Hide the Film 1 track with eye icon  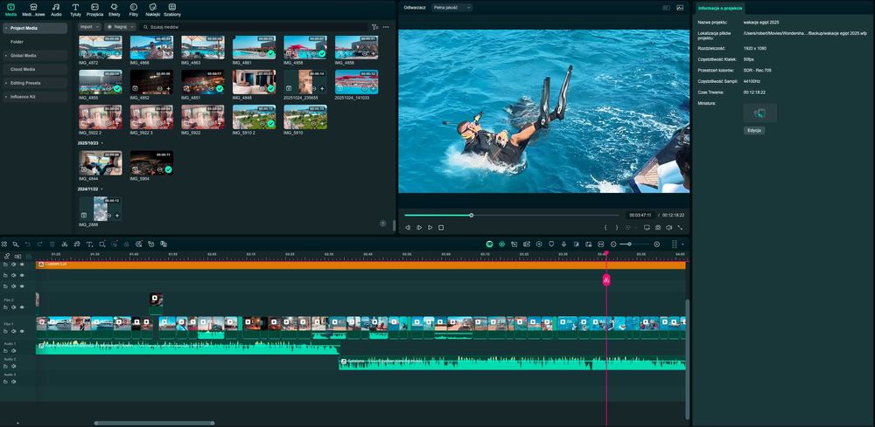23,331
